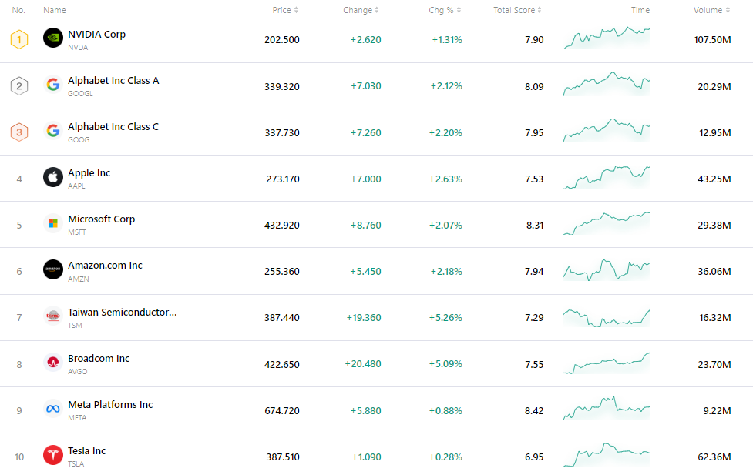
Task: Click the Meta infinity logo
Action: pyautogui.click(x=52, y=410)
